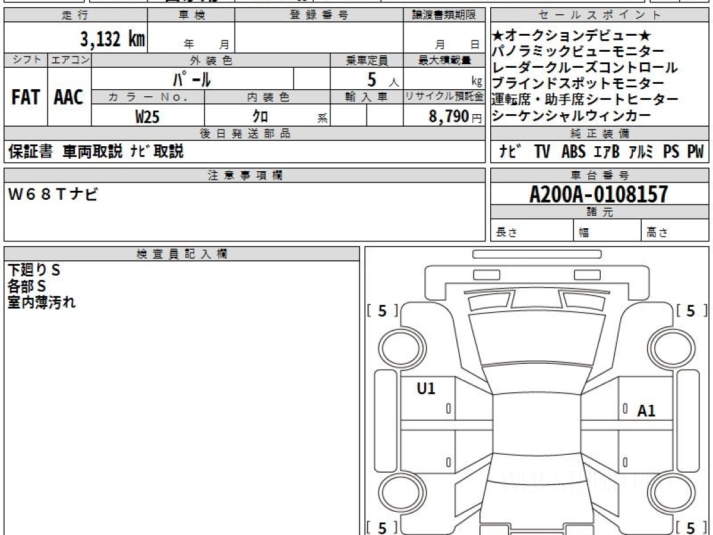Image resolution: width=713 pixels, height=535 pixels.
Task: Click the 保証書 item
Action: pyautogui.click(x=30, y=152)
